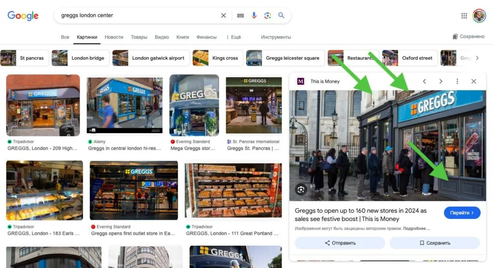Open the Видео tab

pos(162,37)
